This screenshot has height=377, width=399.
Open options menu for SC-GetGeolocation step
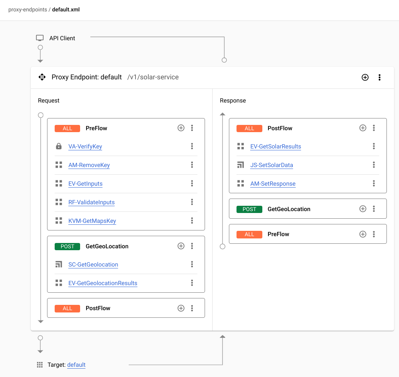coord(192,264)
